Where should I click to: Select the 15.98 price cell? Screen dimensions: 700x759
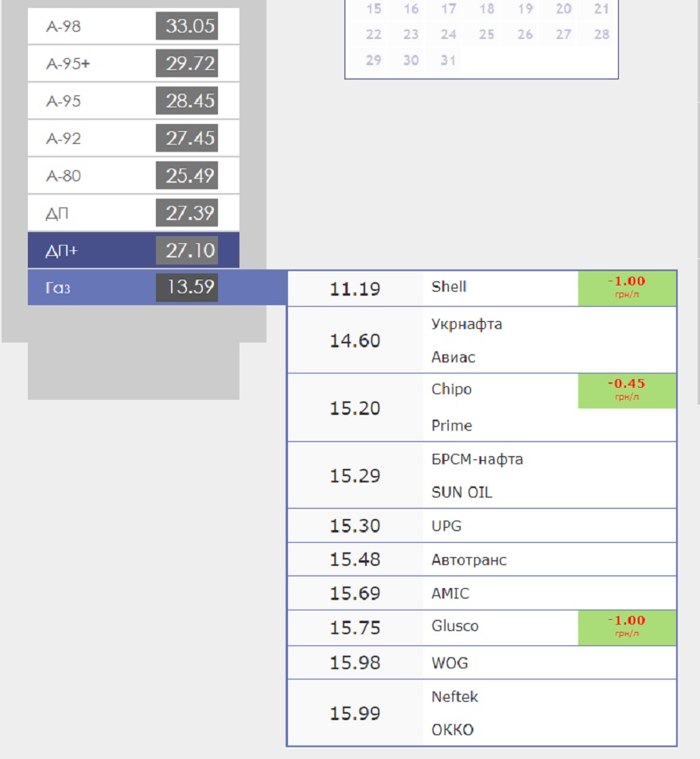click(355, 663)
